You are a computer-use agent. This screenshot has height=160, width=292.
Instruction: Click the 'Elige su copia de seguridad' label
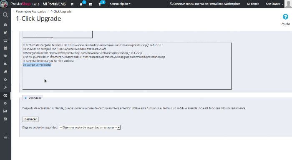[40, 127]
